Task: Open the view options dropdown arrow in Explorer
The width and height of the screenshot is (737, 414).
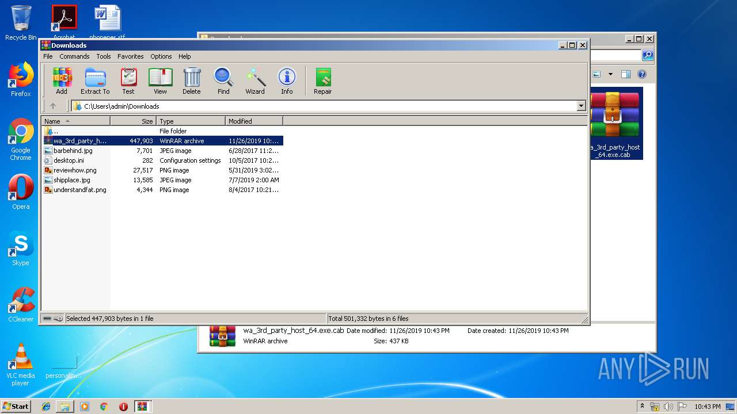Action: (610, 74)
